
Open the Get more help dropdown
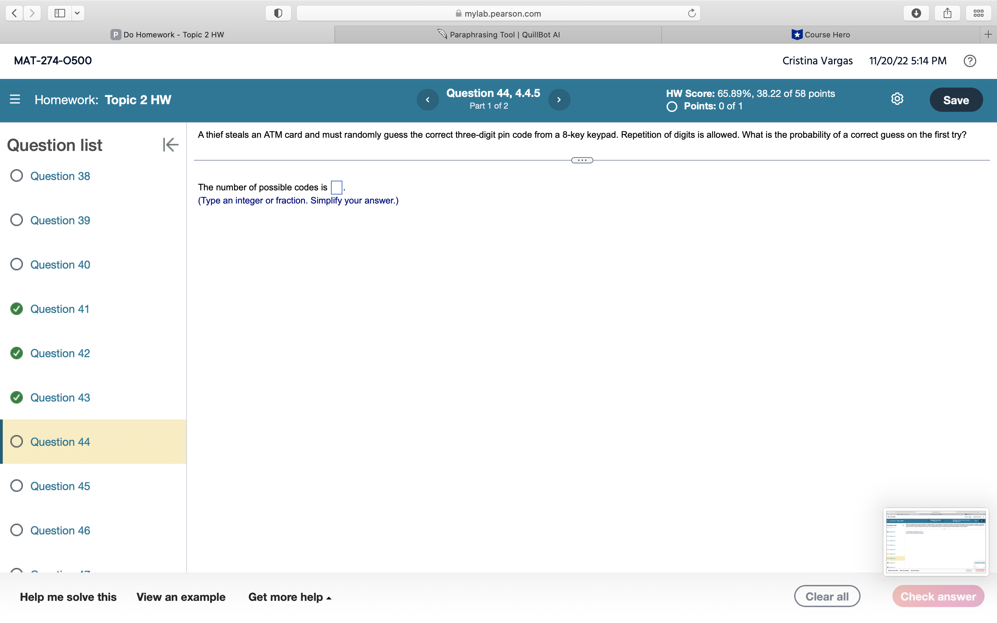coord(290,597)
